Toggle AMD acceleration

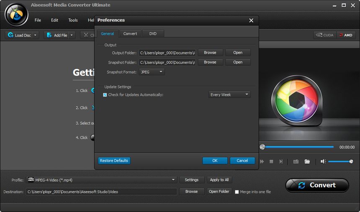click(346, 35)
